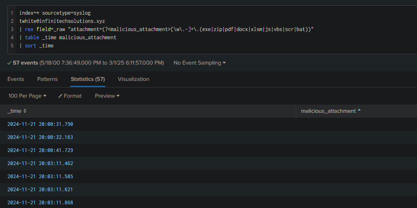
Task: Open the Visualization tab
Action: [x=134, y=79]
